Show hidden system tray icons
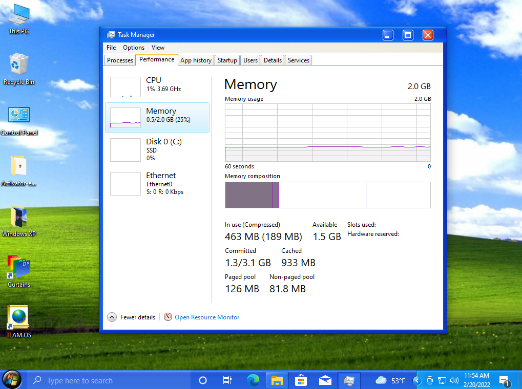The height and width of the screenshot is (389, 522). tap(417, 380)
